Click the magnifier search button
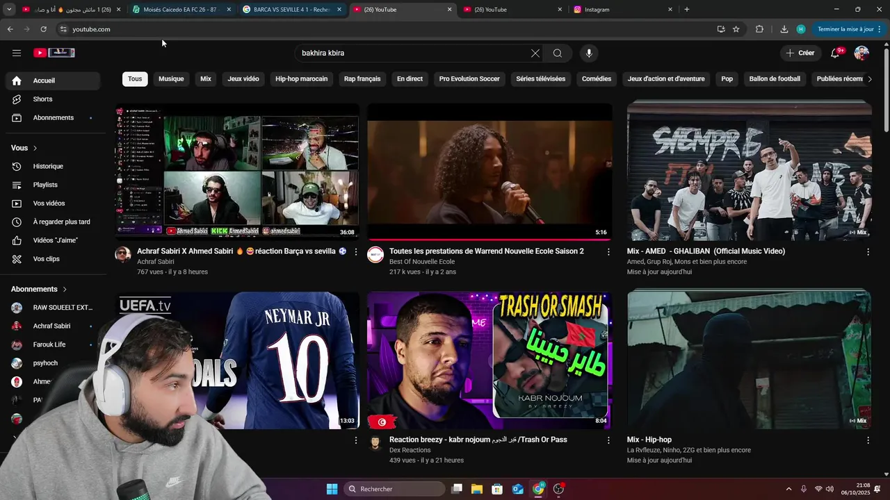Viewport: 890px width, 500px height. pyautogui.click(x=558, y=53)
